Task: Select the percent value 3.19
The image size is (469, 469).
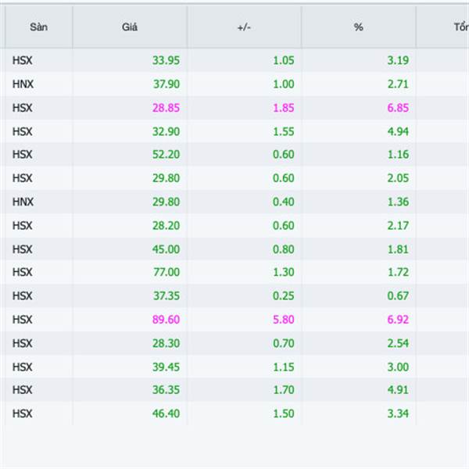Action: point(398,60)
